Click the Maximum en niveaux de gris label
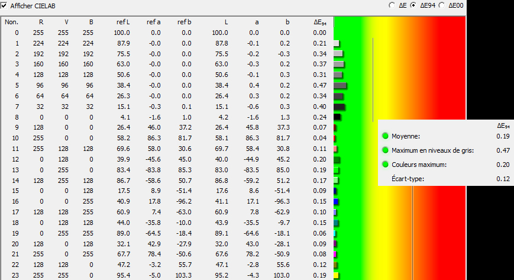 coord(433,150)
